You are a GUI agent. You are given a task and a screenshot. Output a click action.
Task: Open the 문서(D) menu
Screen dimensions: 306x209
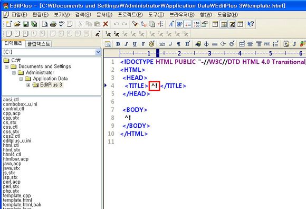point(104,15)
